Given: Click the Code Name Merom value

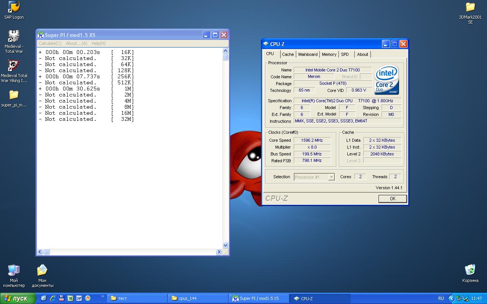Looking at the screenshot, I should tap(314, 76).
